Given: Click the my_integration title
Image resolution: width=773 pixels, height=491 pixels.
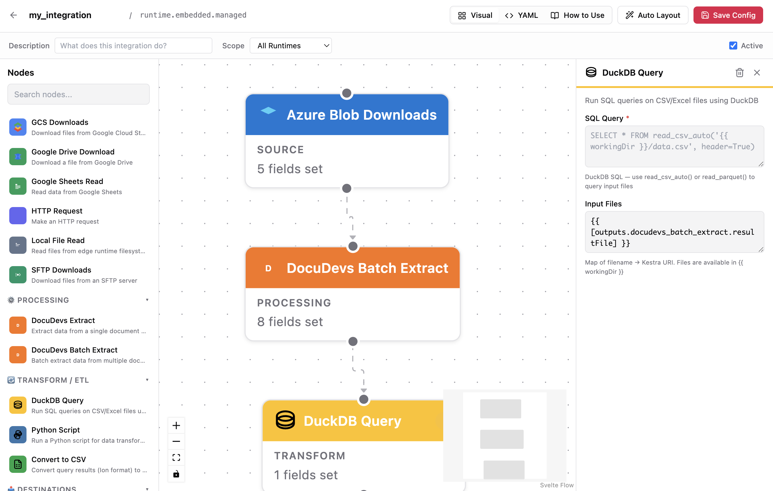Looking at the screenshot, I should coord(60,15).
